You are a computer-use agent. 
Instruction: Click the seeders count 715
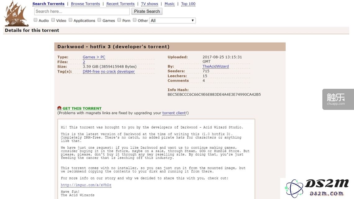pyautogui.click(x=206, y=71)
